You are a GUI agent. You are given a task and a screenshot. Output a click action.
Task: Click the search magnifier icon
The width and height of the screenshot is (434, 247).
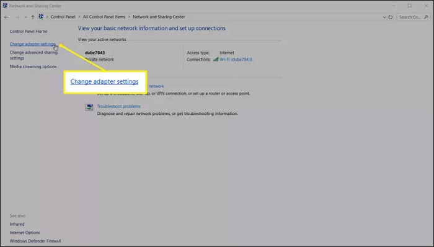(x=426, y=17)
